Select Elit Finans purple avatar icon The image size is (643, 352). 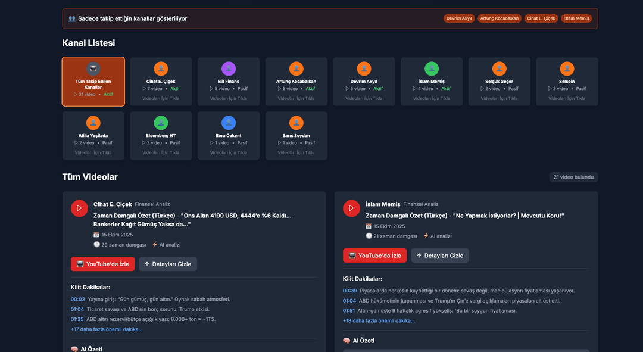pos(229,68)
